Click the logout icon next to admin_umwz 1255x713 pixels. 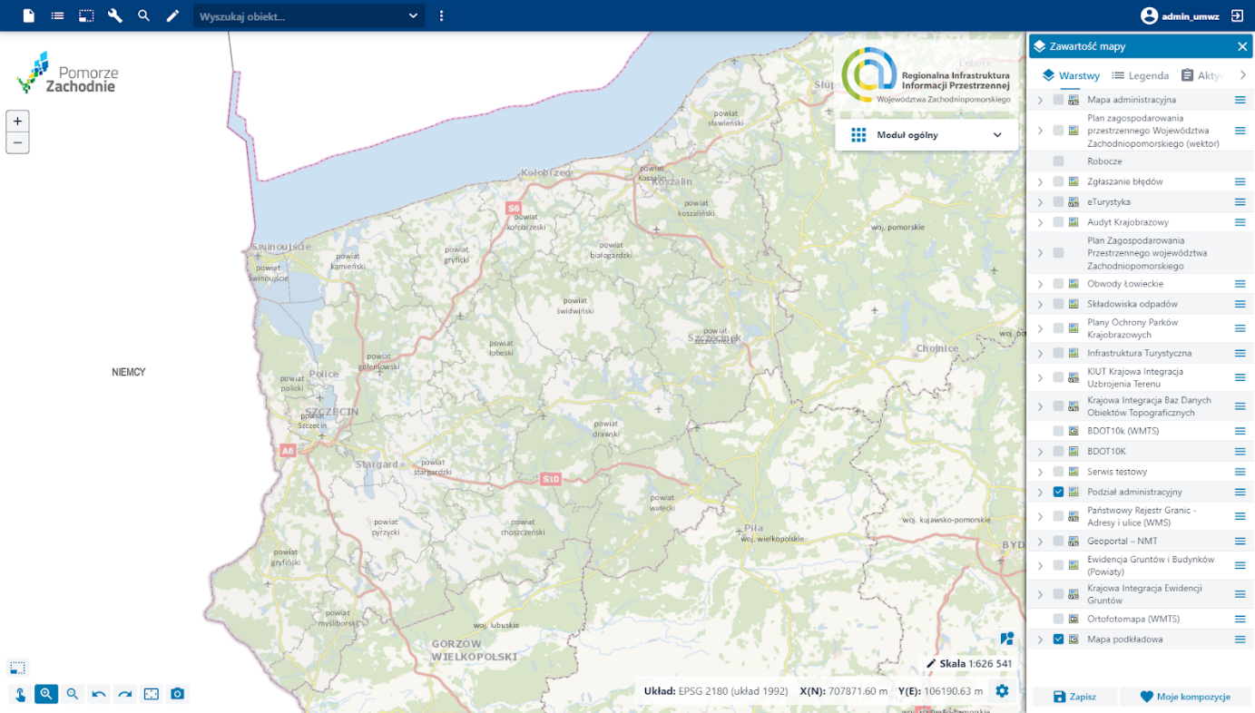[1237, 15]
